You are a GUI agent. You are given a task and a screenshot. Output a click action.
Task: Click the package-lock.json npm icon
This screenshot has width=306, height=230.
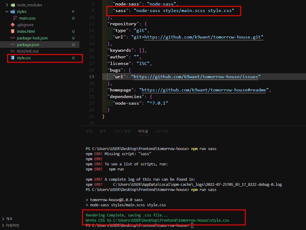coord(13,38)
